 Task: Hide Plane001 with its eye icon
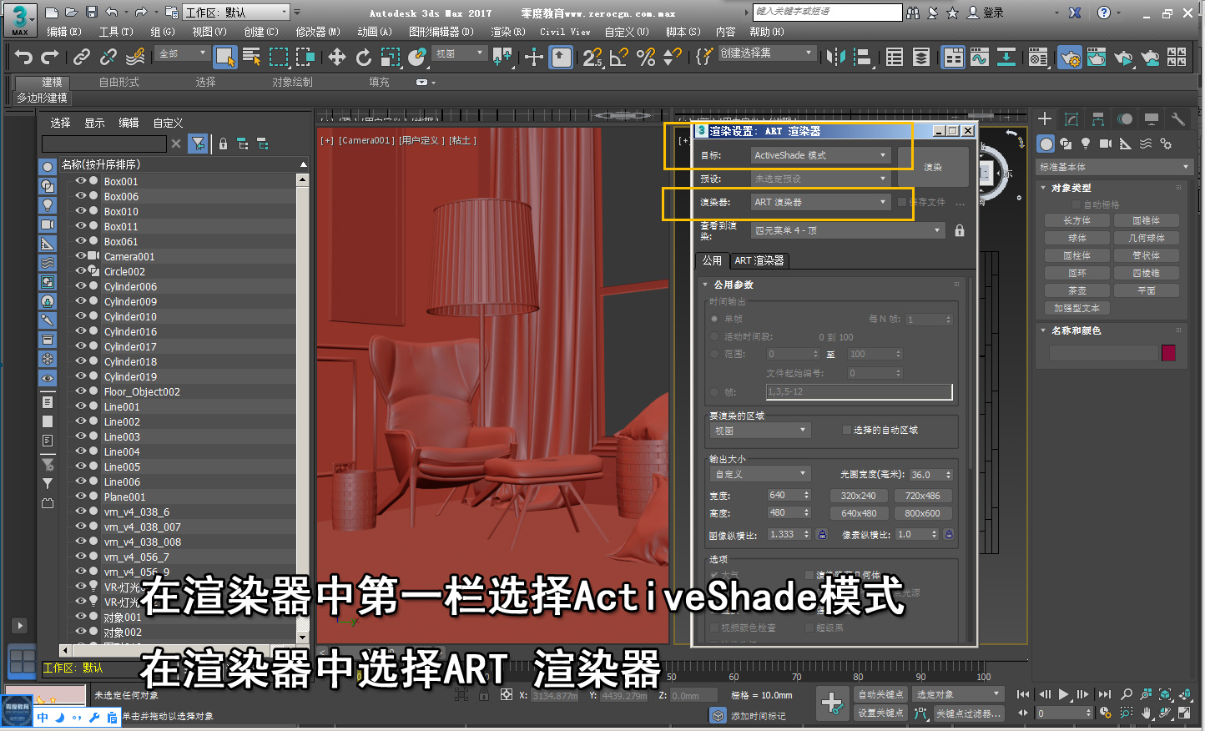click(x=81, y=496)
